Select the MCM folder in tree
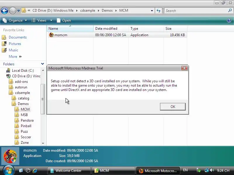The image size is (234, 175). click(x=25, y=109)
